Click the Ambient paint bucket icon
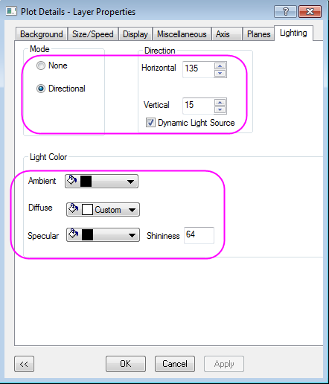 click(72, 180)
